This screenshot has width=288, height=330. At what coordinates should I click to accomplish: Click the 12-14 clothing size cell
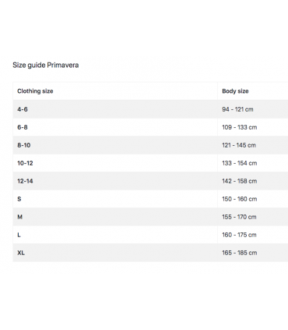click(x=25, y=181)
